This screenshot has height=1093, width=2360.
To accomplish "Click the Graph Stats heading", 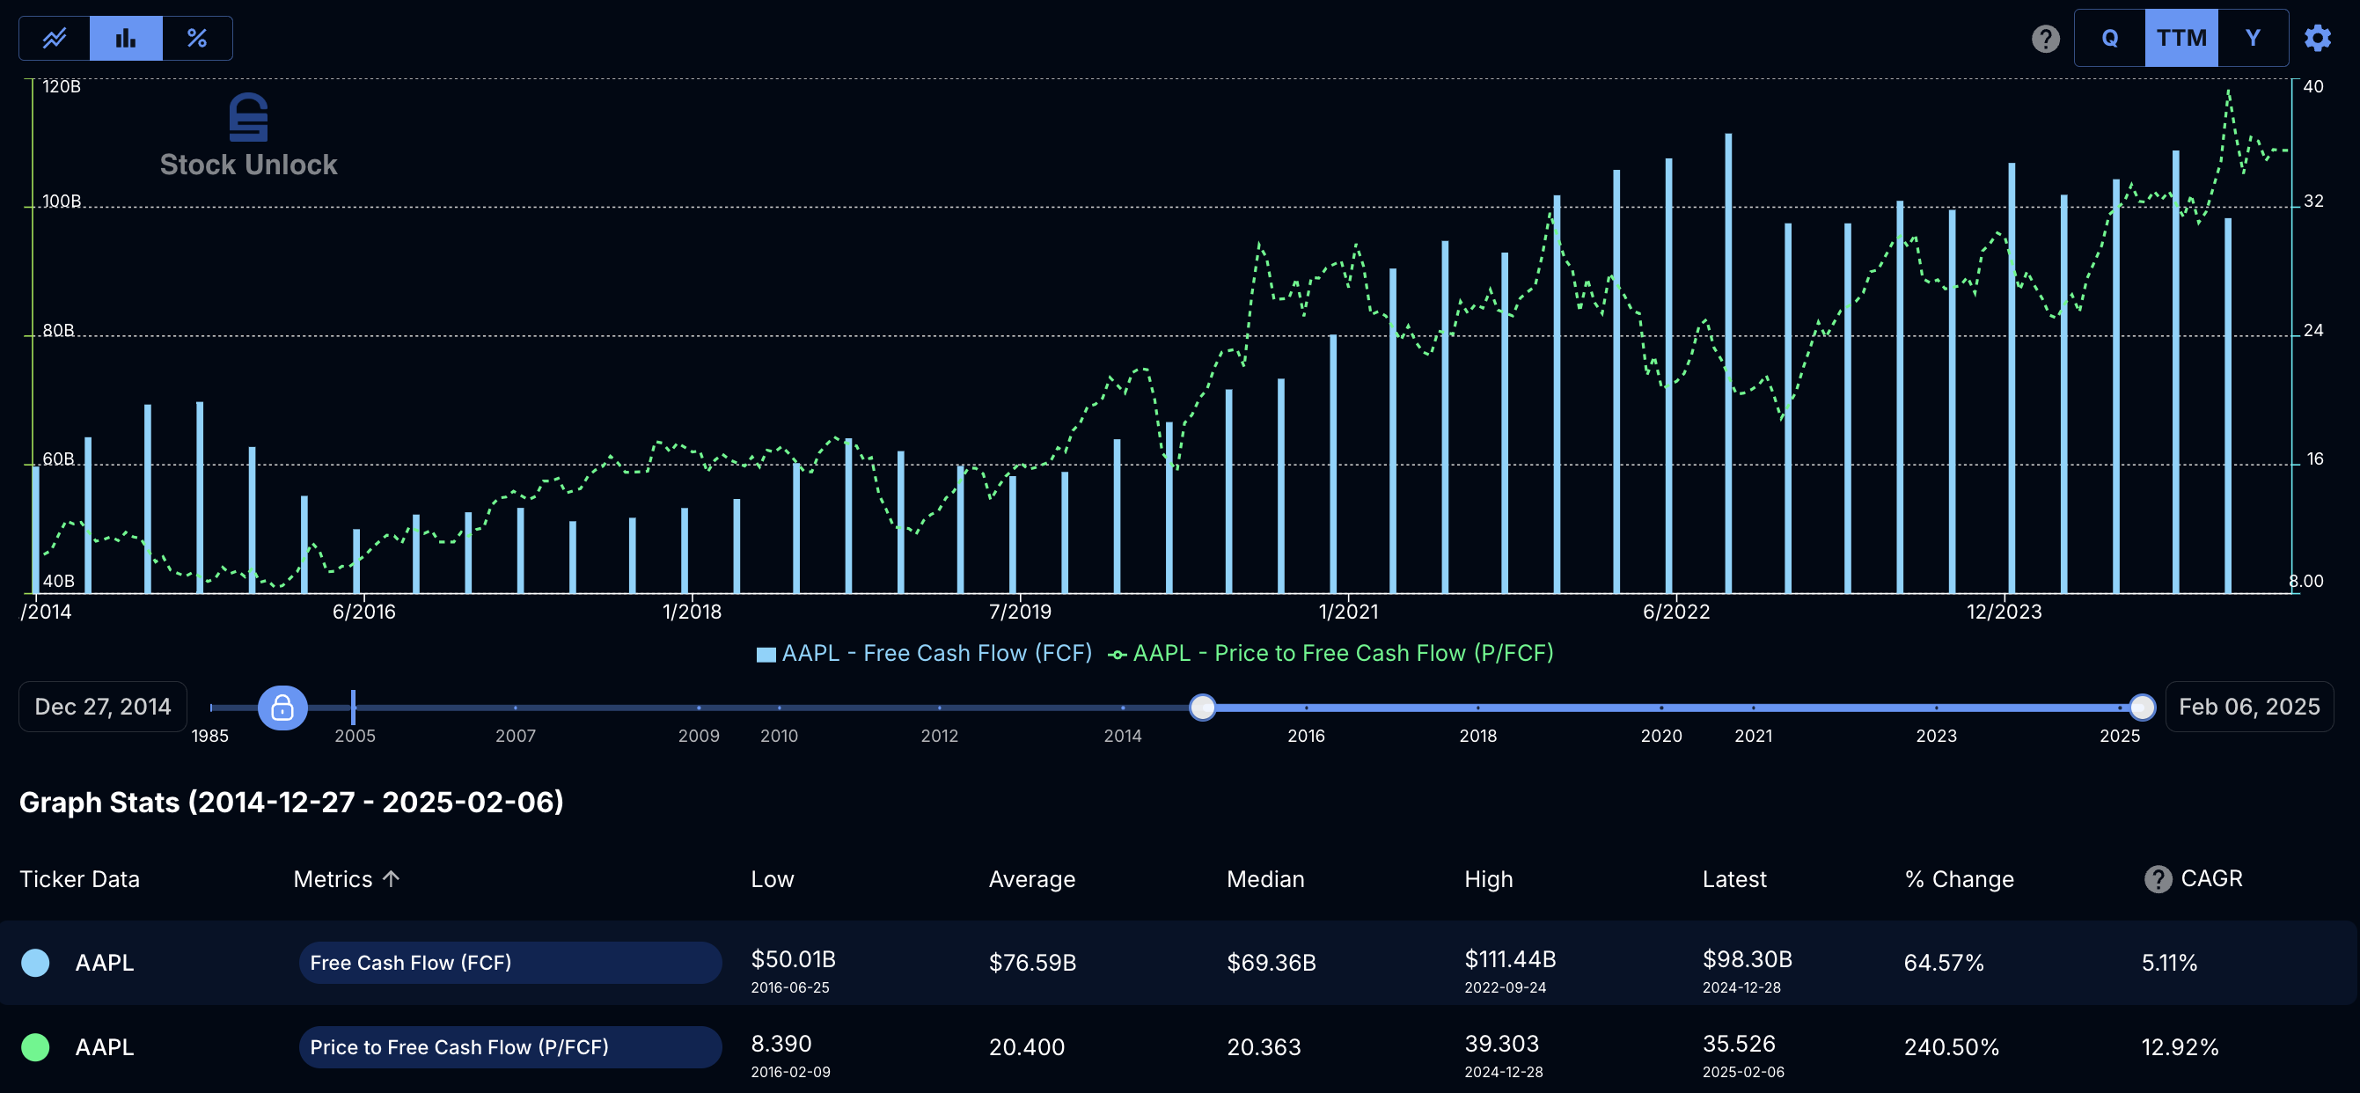I will tap(291, 802).
